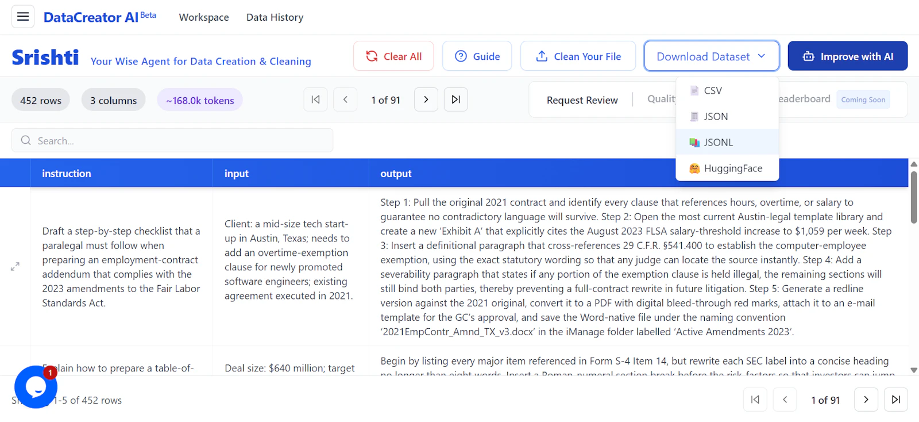Click the scrollbar down arrow
This screenshot has width=919, height=422.
tap(914, 370)
